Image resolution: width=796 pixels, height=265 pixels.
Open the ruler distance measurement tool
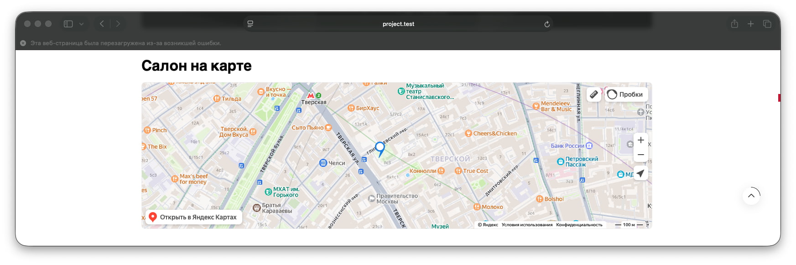593,94
